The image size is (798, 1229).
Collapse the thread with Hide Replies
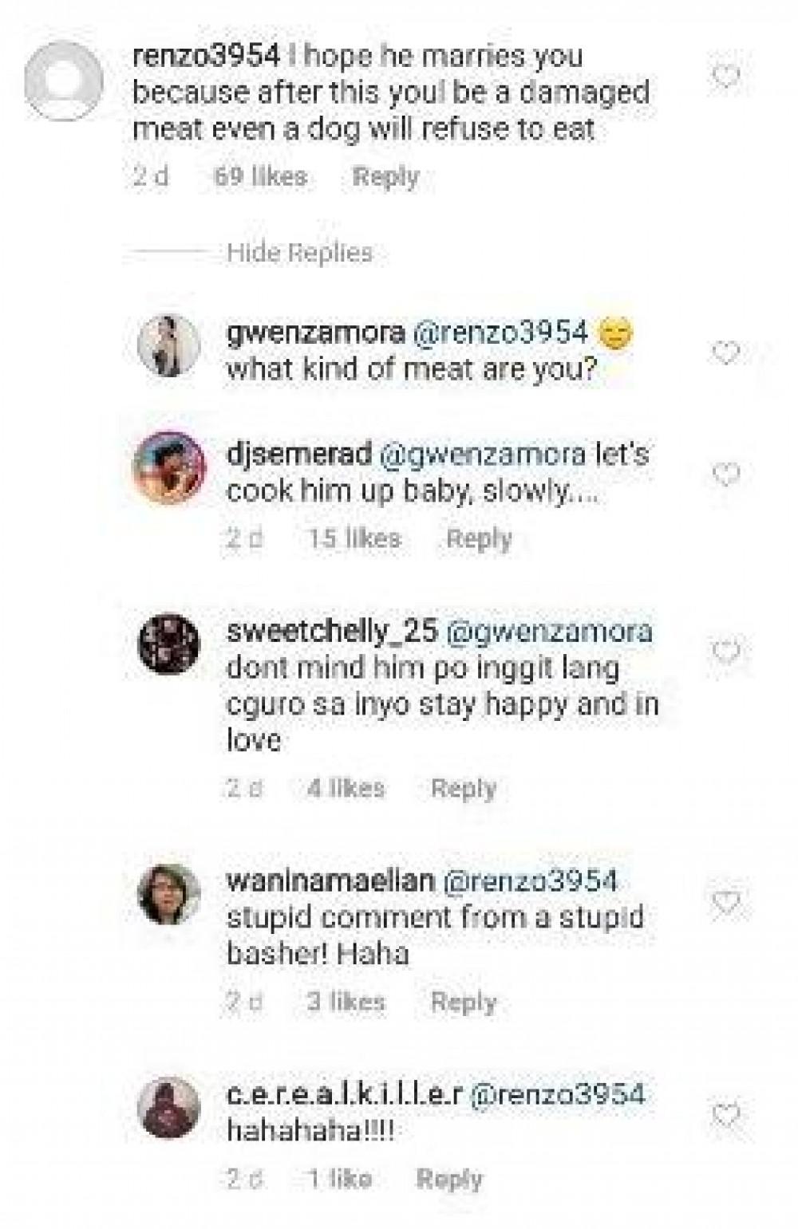[x=299, y=253]
